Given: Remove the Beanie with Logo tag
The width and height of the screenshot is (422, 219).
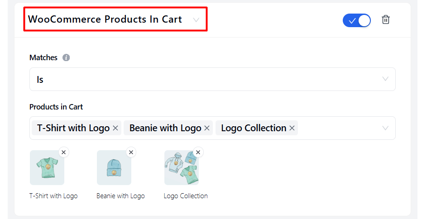Looking at the screenshot, I should 207,129.
